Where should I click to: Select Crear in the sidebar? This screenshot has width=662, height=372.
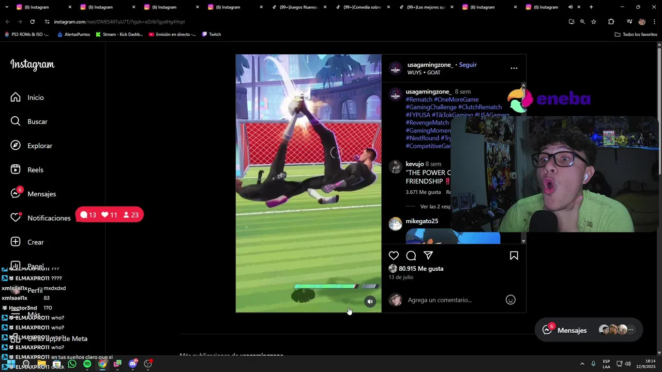27,242
